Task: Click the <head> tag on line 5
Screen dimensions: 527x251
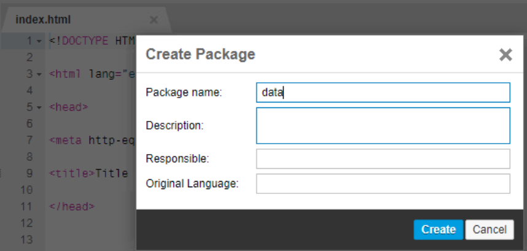Action: (x=69, y=107)
